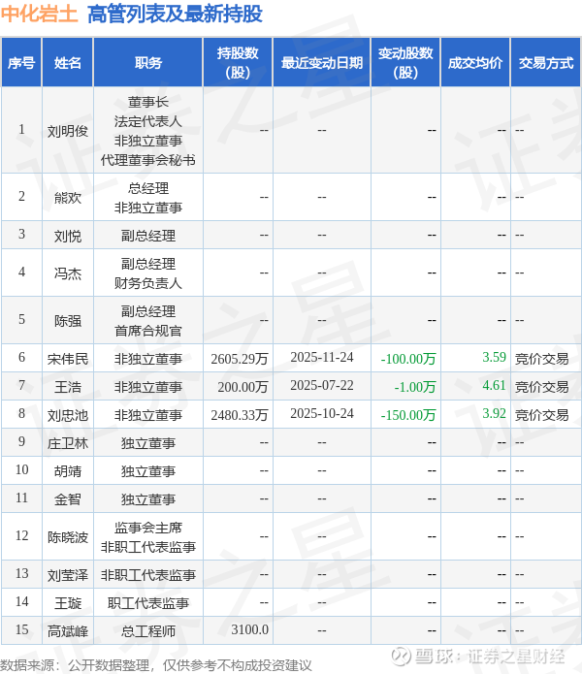
Task: Select the name 冯杰
Action: [68, 273]
